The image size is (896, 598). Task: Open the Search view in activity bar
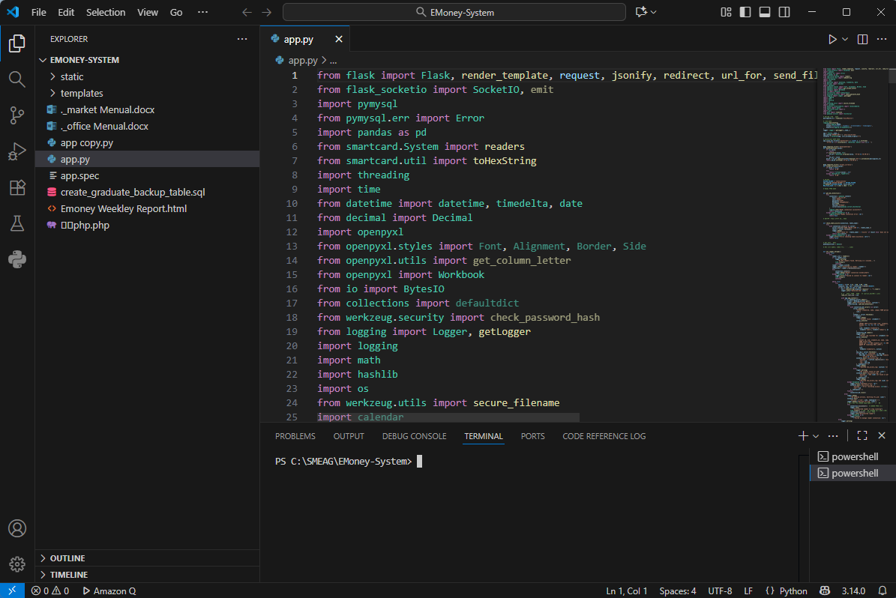(x=17, y=79)
